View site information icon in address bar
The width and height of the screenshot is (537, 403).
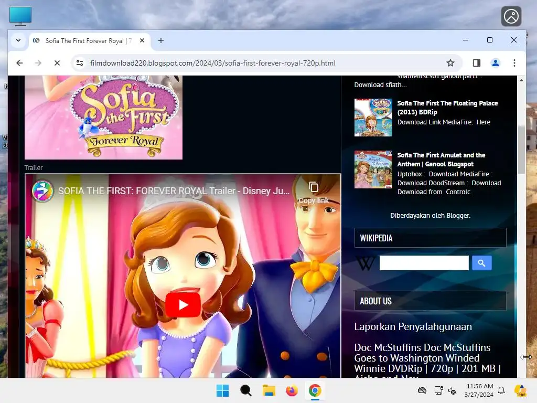tap(80, 63)
